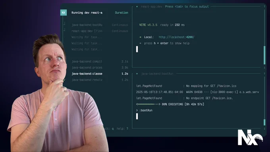This screenshot has width=270, height=152.
Task: Click the down arrow below react-app:dev pane scrollbar
Action: coord(264,67)
